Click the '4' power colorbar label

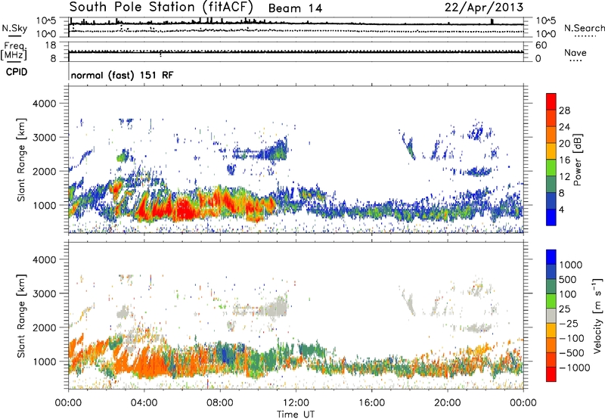tap(562, 209)
